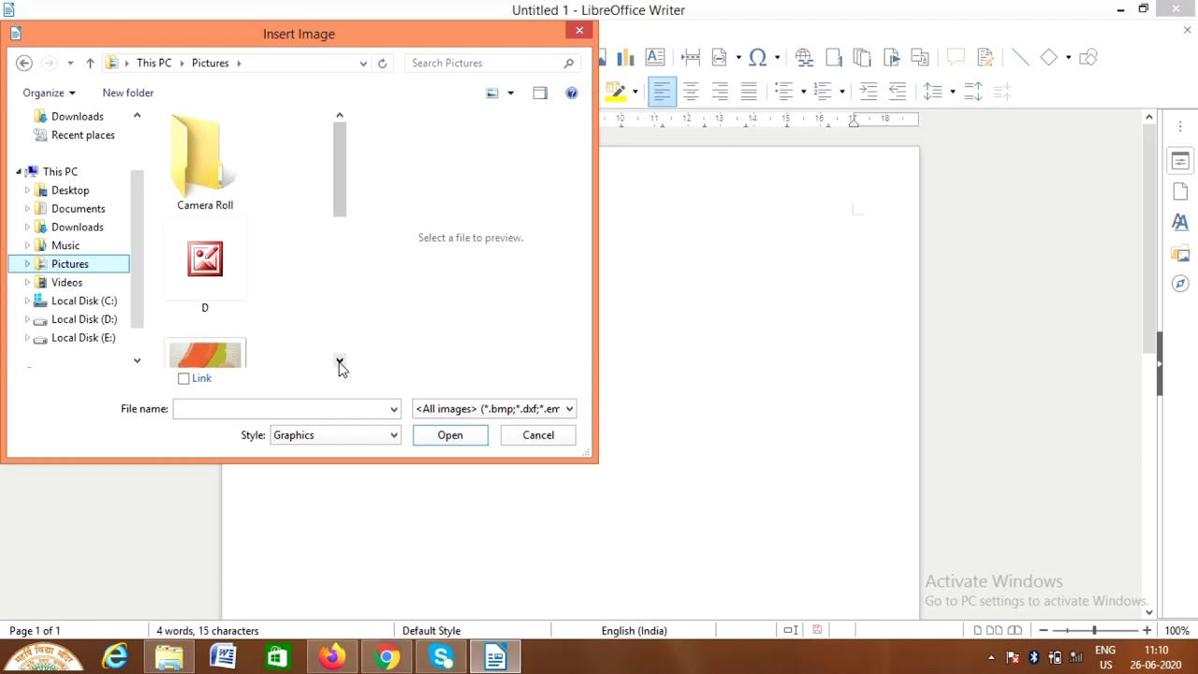
Task: Click the Track Changes icon
Action: 985,57
